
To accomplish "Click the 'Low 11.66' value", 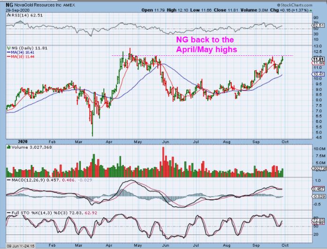I will [201, 10].
